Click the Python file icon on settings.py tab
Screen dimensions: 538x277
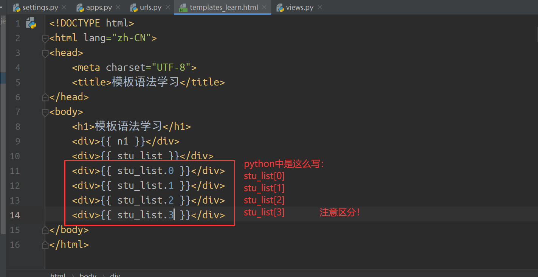click(x=16, y=8)
